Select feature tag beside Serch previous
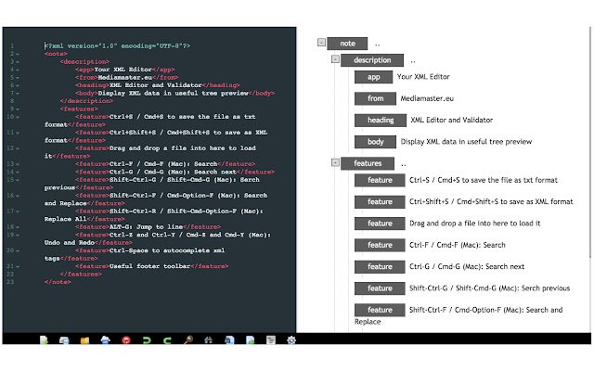This screenshot has width=594, height=371. [380, 288]
